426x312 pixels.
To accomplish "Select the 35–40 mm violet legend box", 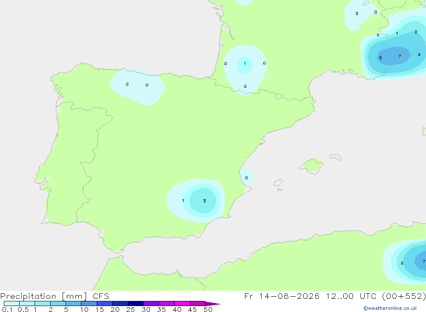I will [166, 303].
